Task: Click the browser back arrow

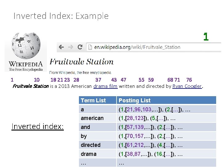Action: [x=61, y=47]
